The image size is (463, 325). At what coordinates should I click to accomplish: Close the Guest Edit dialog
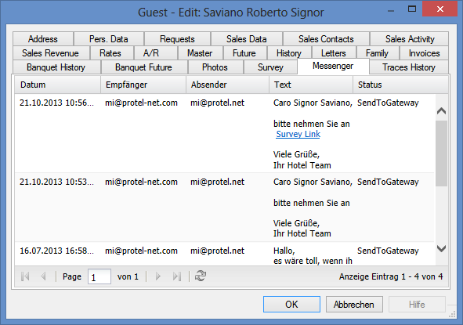tap(440, 9)
